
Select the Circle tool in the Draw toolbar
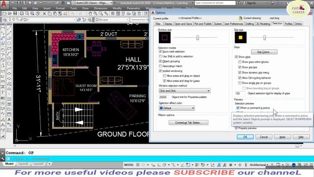click(9, 59)
